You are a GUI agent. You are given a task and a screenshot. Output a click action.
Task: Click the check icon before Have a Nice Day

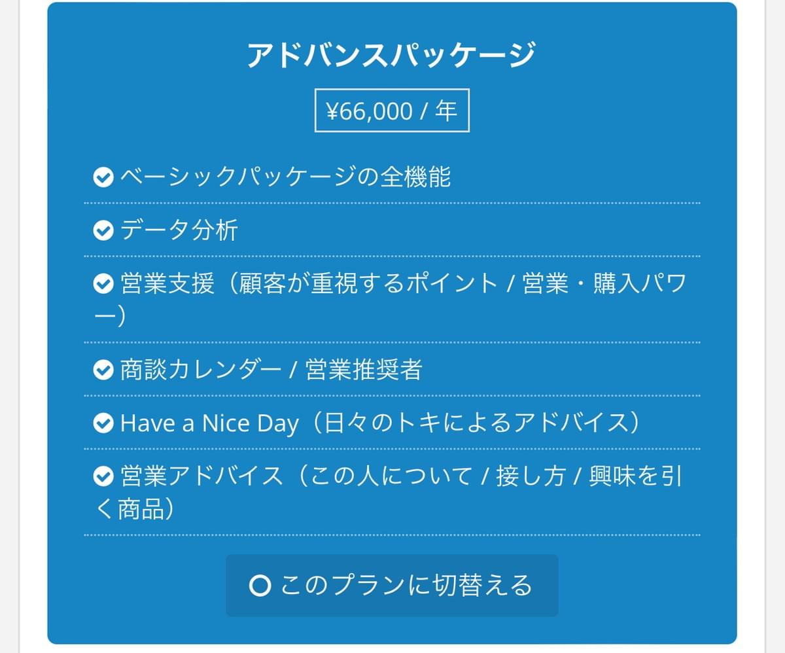(103, 424)
